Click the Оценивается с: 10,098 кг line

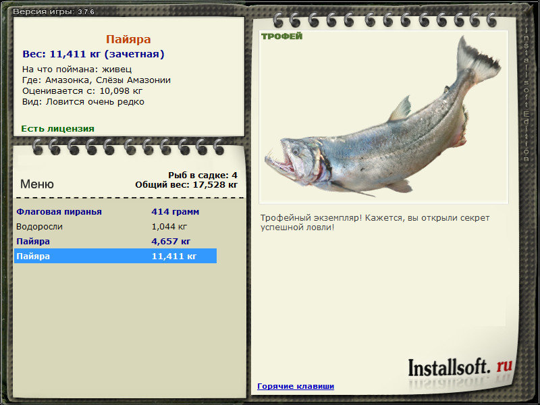click(x=82, y=91)
